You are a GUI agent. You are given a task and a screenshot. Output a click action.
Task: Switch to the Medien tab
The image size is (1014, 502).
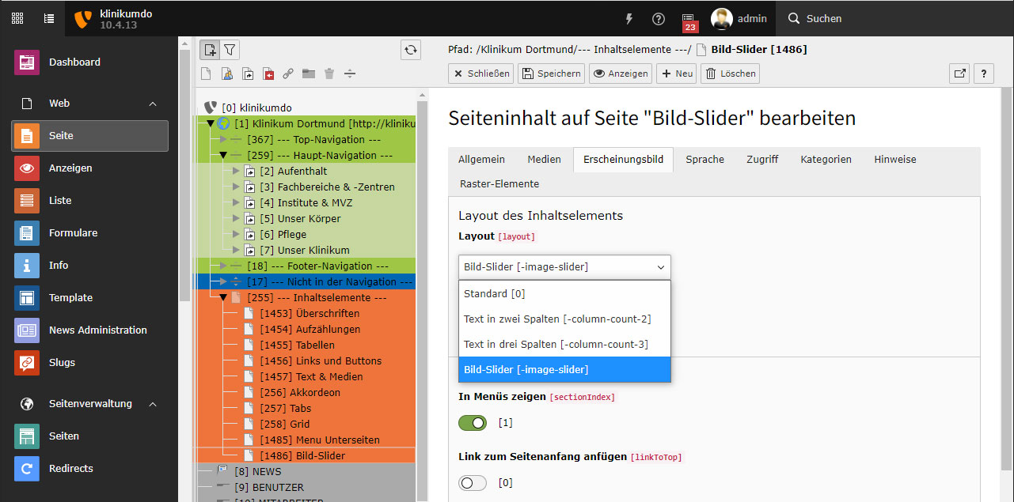tap(545, 160)
